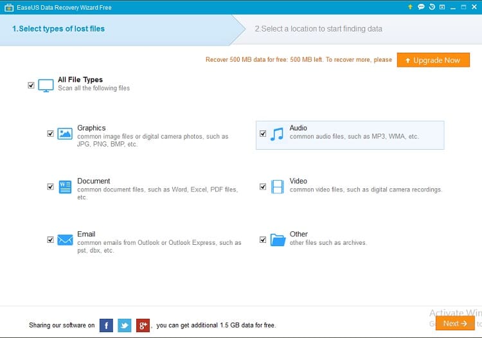This screenshot has height=338, width=482.
Task: Click the Graphics picture icon
Action: tap(65, 134)
